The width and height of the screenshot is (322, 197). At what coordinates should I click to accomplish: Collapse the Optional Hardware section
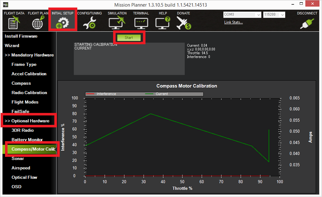(27, 121)
